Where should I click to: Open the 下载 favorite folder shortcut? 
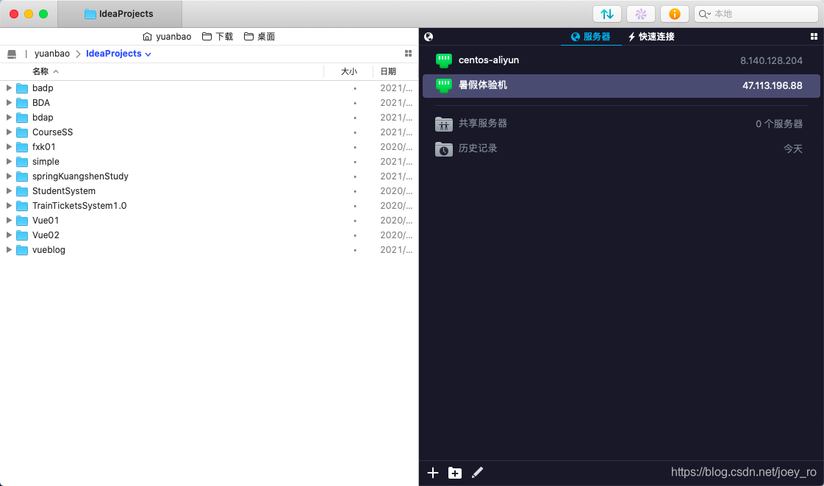click(218, 36)
